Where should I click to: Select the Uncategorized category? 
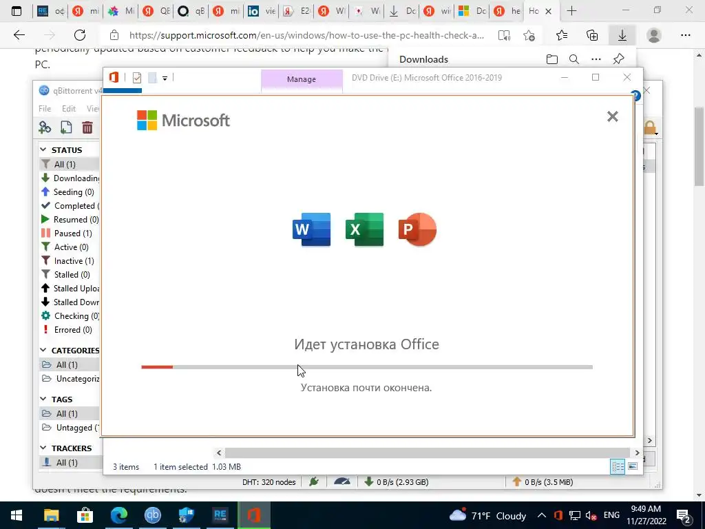pos(70,379)
